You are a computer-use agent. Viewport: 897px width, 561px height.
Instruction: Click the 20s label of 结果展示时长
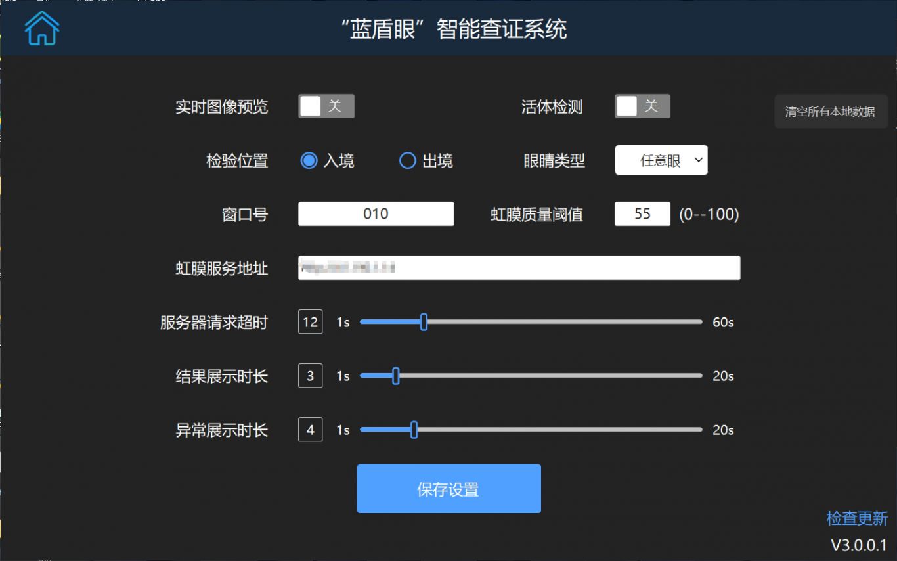[723, 376]
